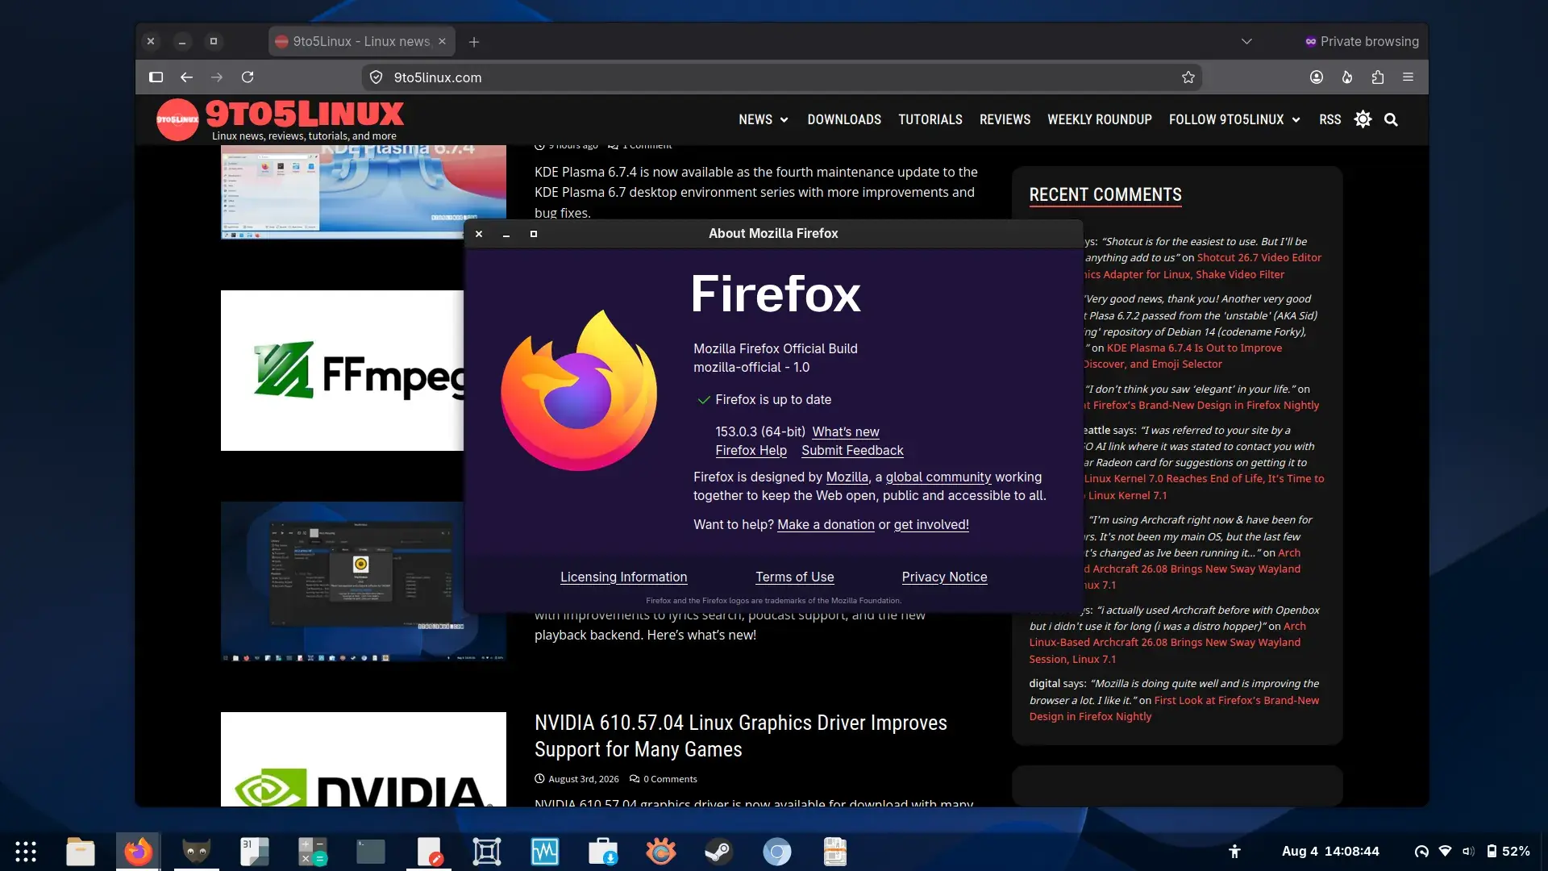Follow the global community link

coord(938,477)
